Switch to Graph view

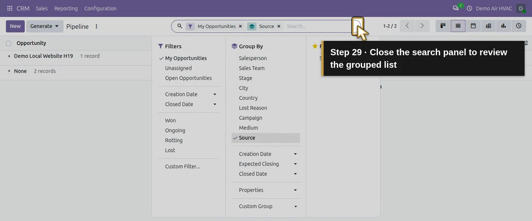504,26
